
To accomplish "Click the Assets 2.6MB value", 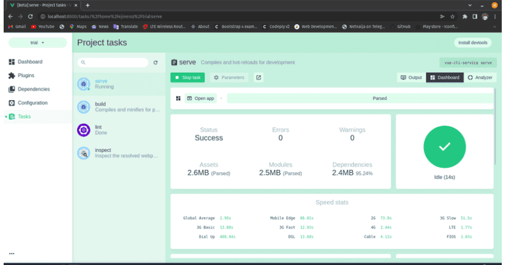I will (209, 173).
